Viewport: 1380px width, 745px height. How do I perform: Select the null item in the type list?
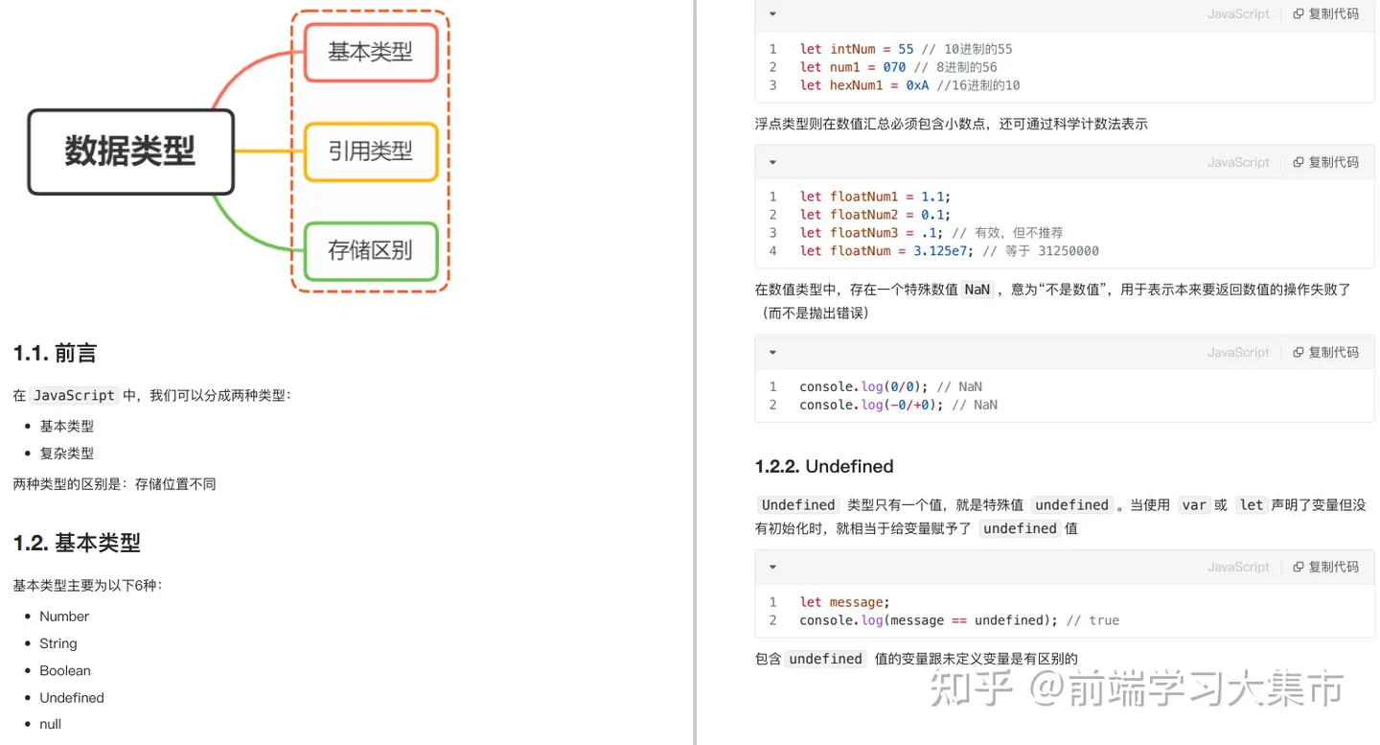pyautogui.click(x=50, y=723)
